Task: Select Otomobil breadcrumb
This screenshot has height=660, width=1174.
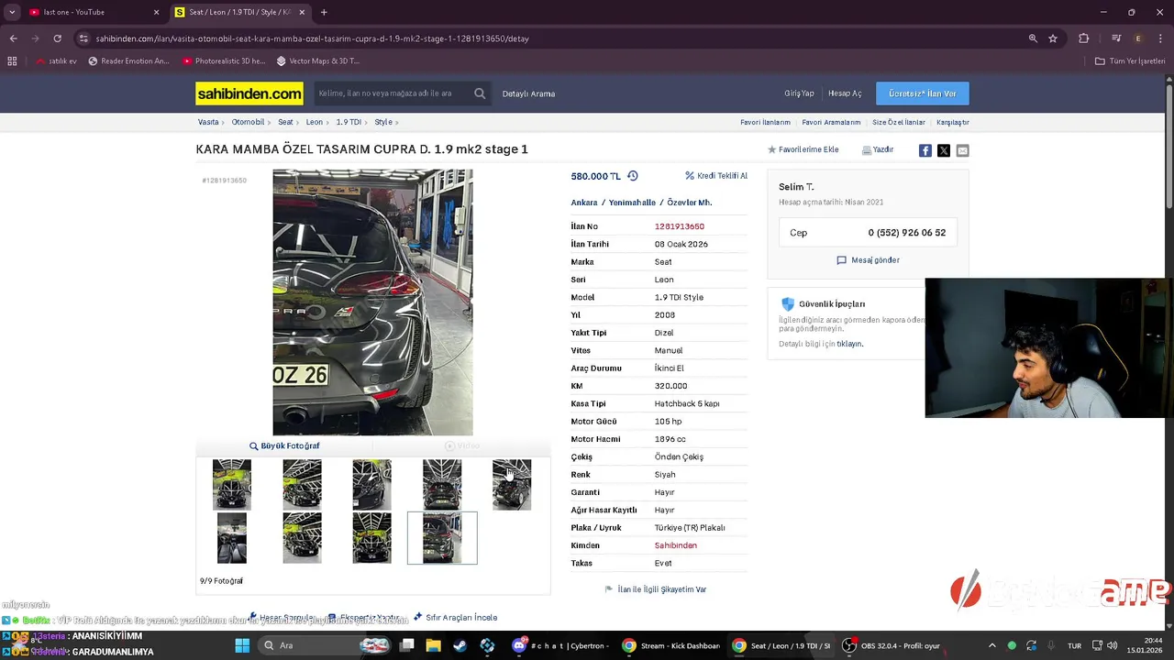Action: 248,122
